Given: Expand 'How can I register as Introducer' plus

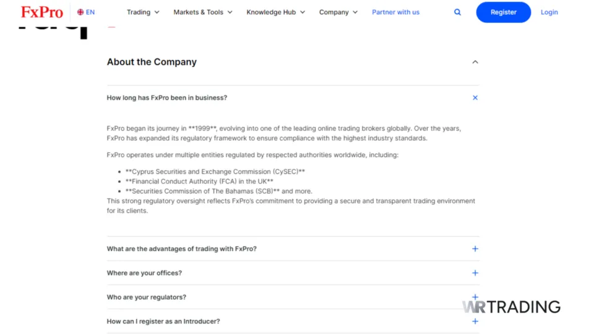Looking at the screenshot, I should point(475,321).
